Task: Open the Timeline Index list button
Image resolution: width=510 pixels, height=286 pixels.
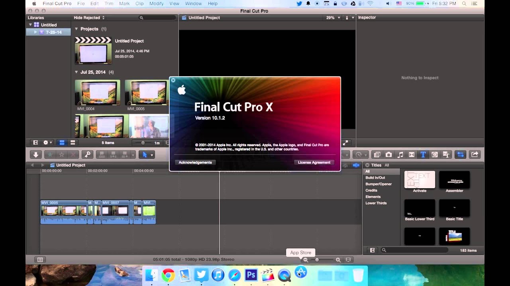Action: point(40,259)
